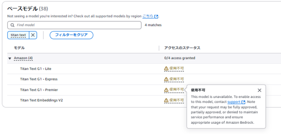Click the titan text filter tag label
Image resolution: width=281 pixels, height=134 pixels.
pyautogui.click(x=18, y=35)
